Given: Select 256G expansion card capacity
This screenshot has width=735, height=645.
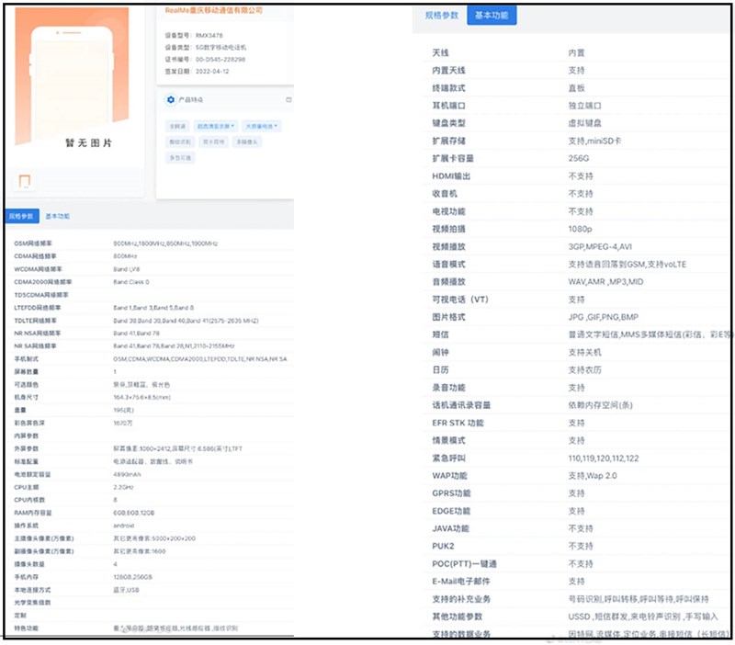Looking at the screenshot, I should click(x=579, y=158).
